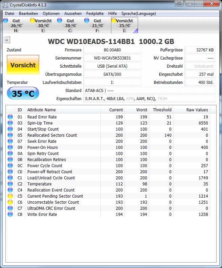Click the status orb for Recalibration Retries

click(10, 159)
